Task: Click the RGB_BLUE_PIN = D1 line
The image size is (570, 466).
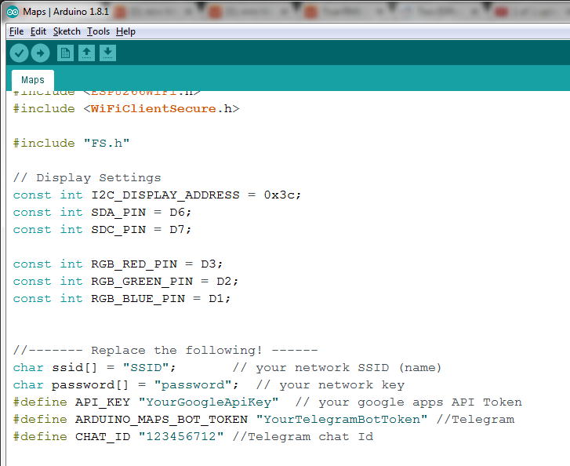Action: click(122, 299)
